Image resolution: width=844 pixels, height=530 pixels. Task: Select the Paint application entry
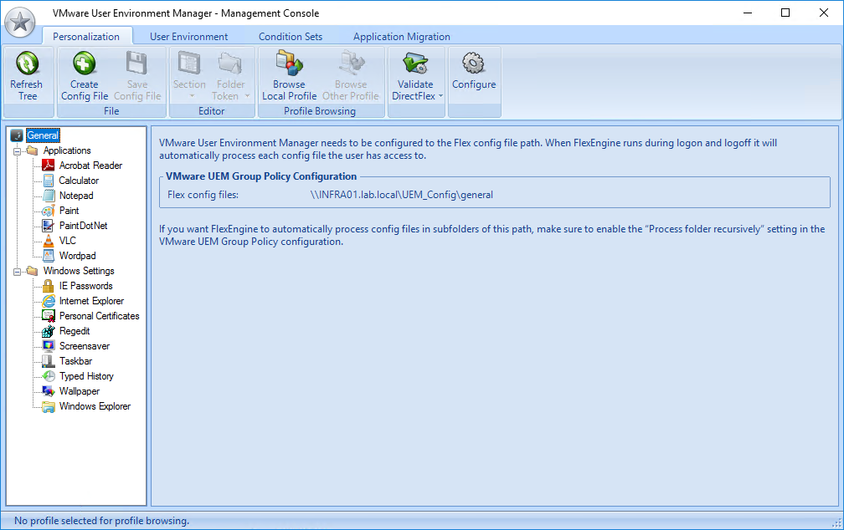pos(69,211)
